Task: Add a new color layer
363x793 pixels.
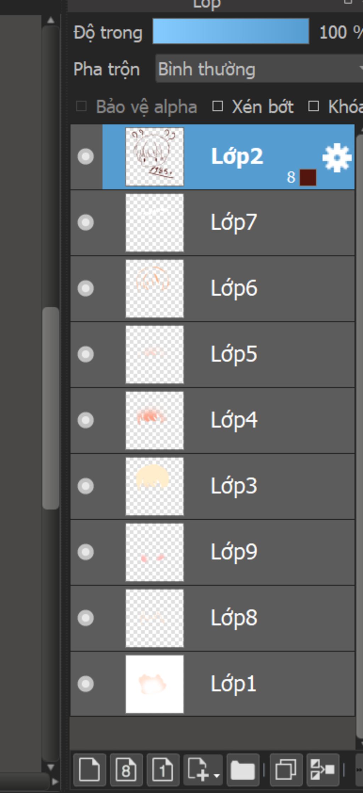Action: (89, 769)
